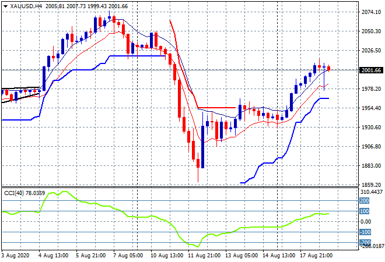Screen dimensions: 385x262
Task: Click the green CCI line at its lowest trough
Action: (197, 246)
